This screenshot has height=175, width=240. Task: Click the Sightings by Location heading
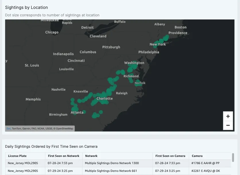coord(26,7)
